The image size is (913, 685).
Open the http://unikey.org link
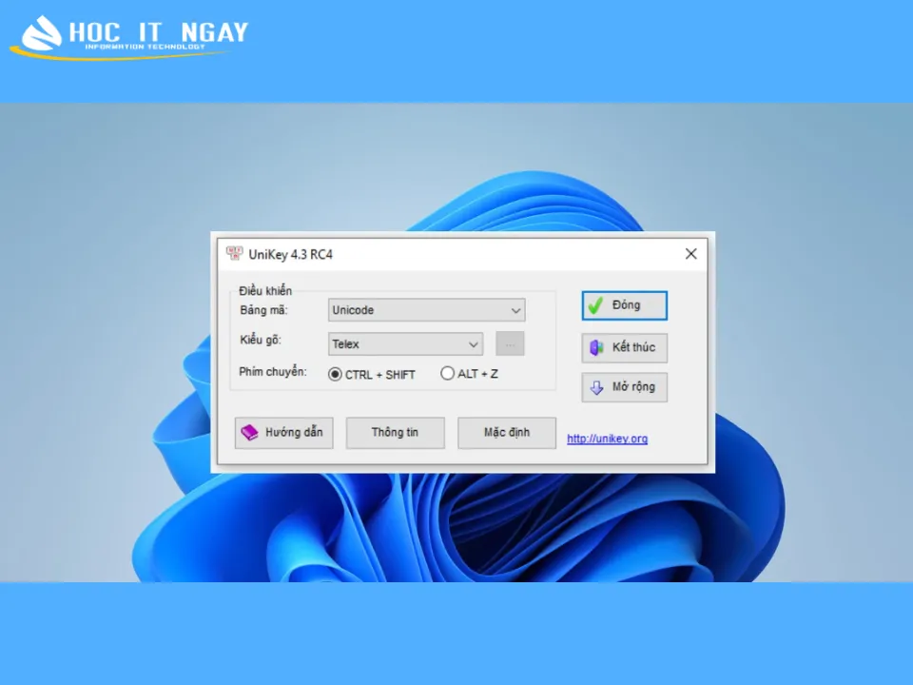pyautogui.click(x=608, y=439)
